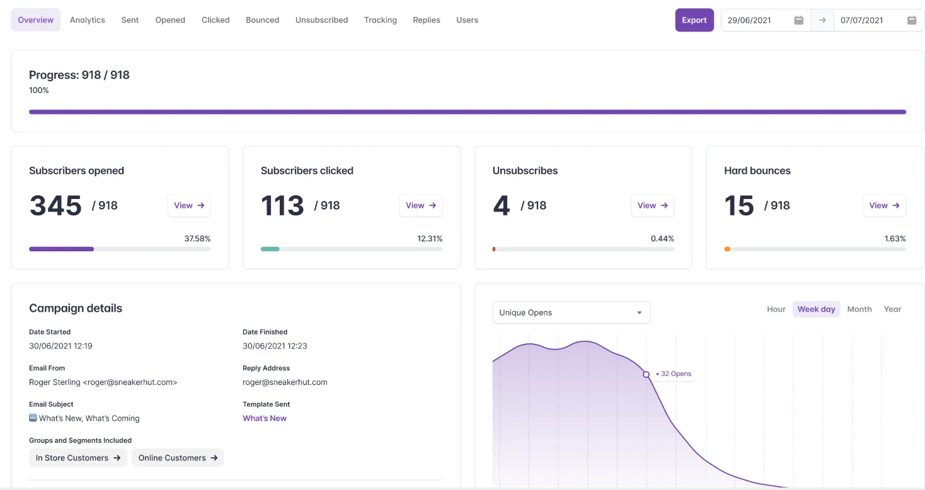View subscribers who opened

[189, 205]
